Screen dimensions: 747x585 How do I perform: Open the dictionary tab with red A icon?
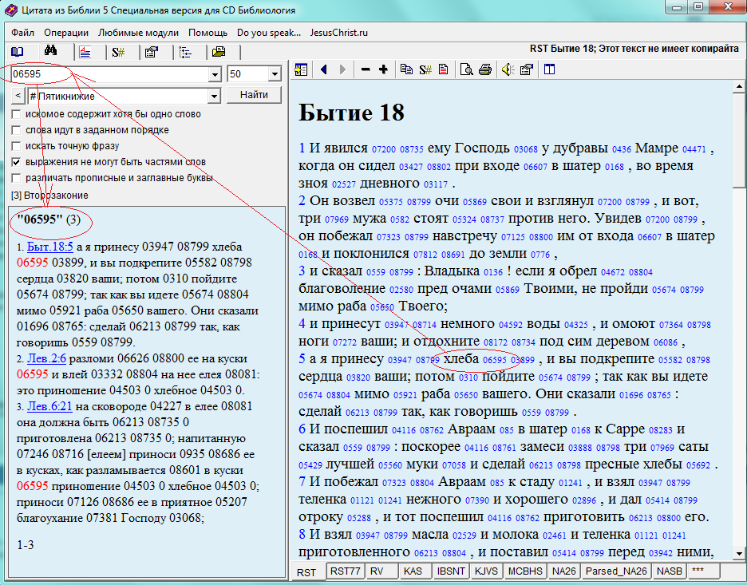tap(85, 53)
